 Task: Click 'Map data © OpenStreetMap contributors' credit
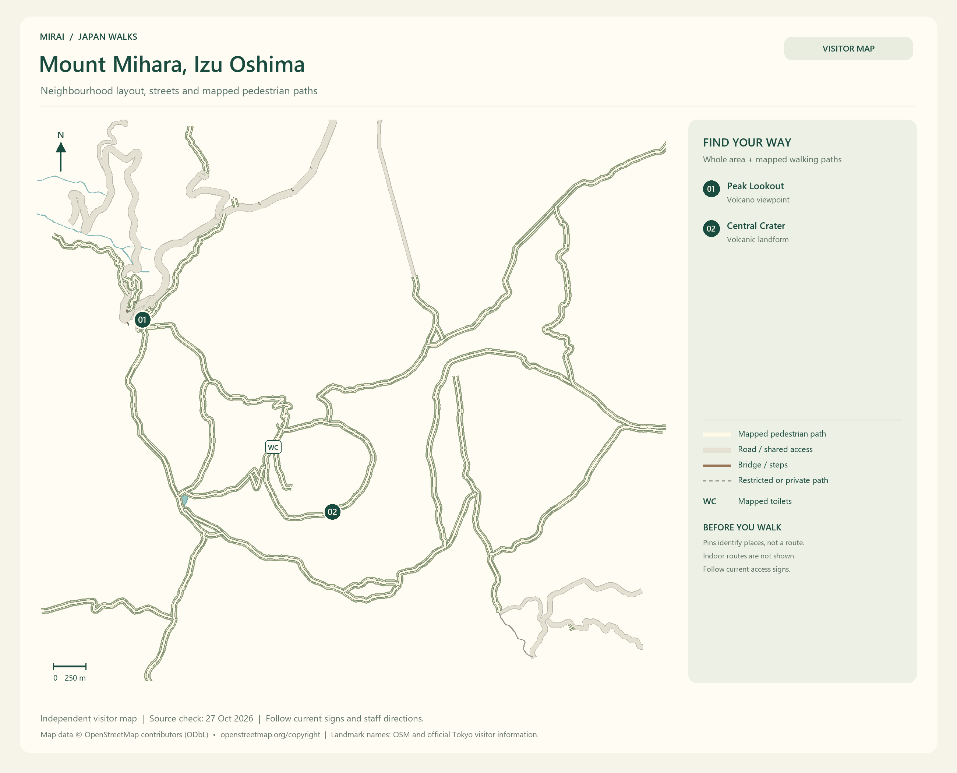124,735
